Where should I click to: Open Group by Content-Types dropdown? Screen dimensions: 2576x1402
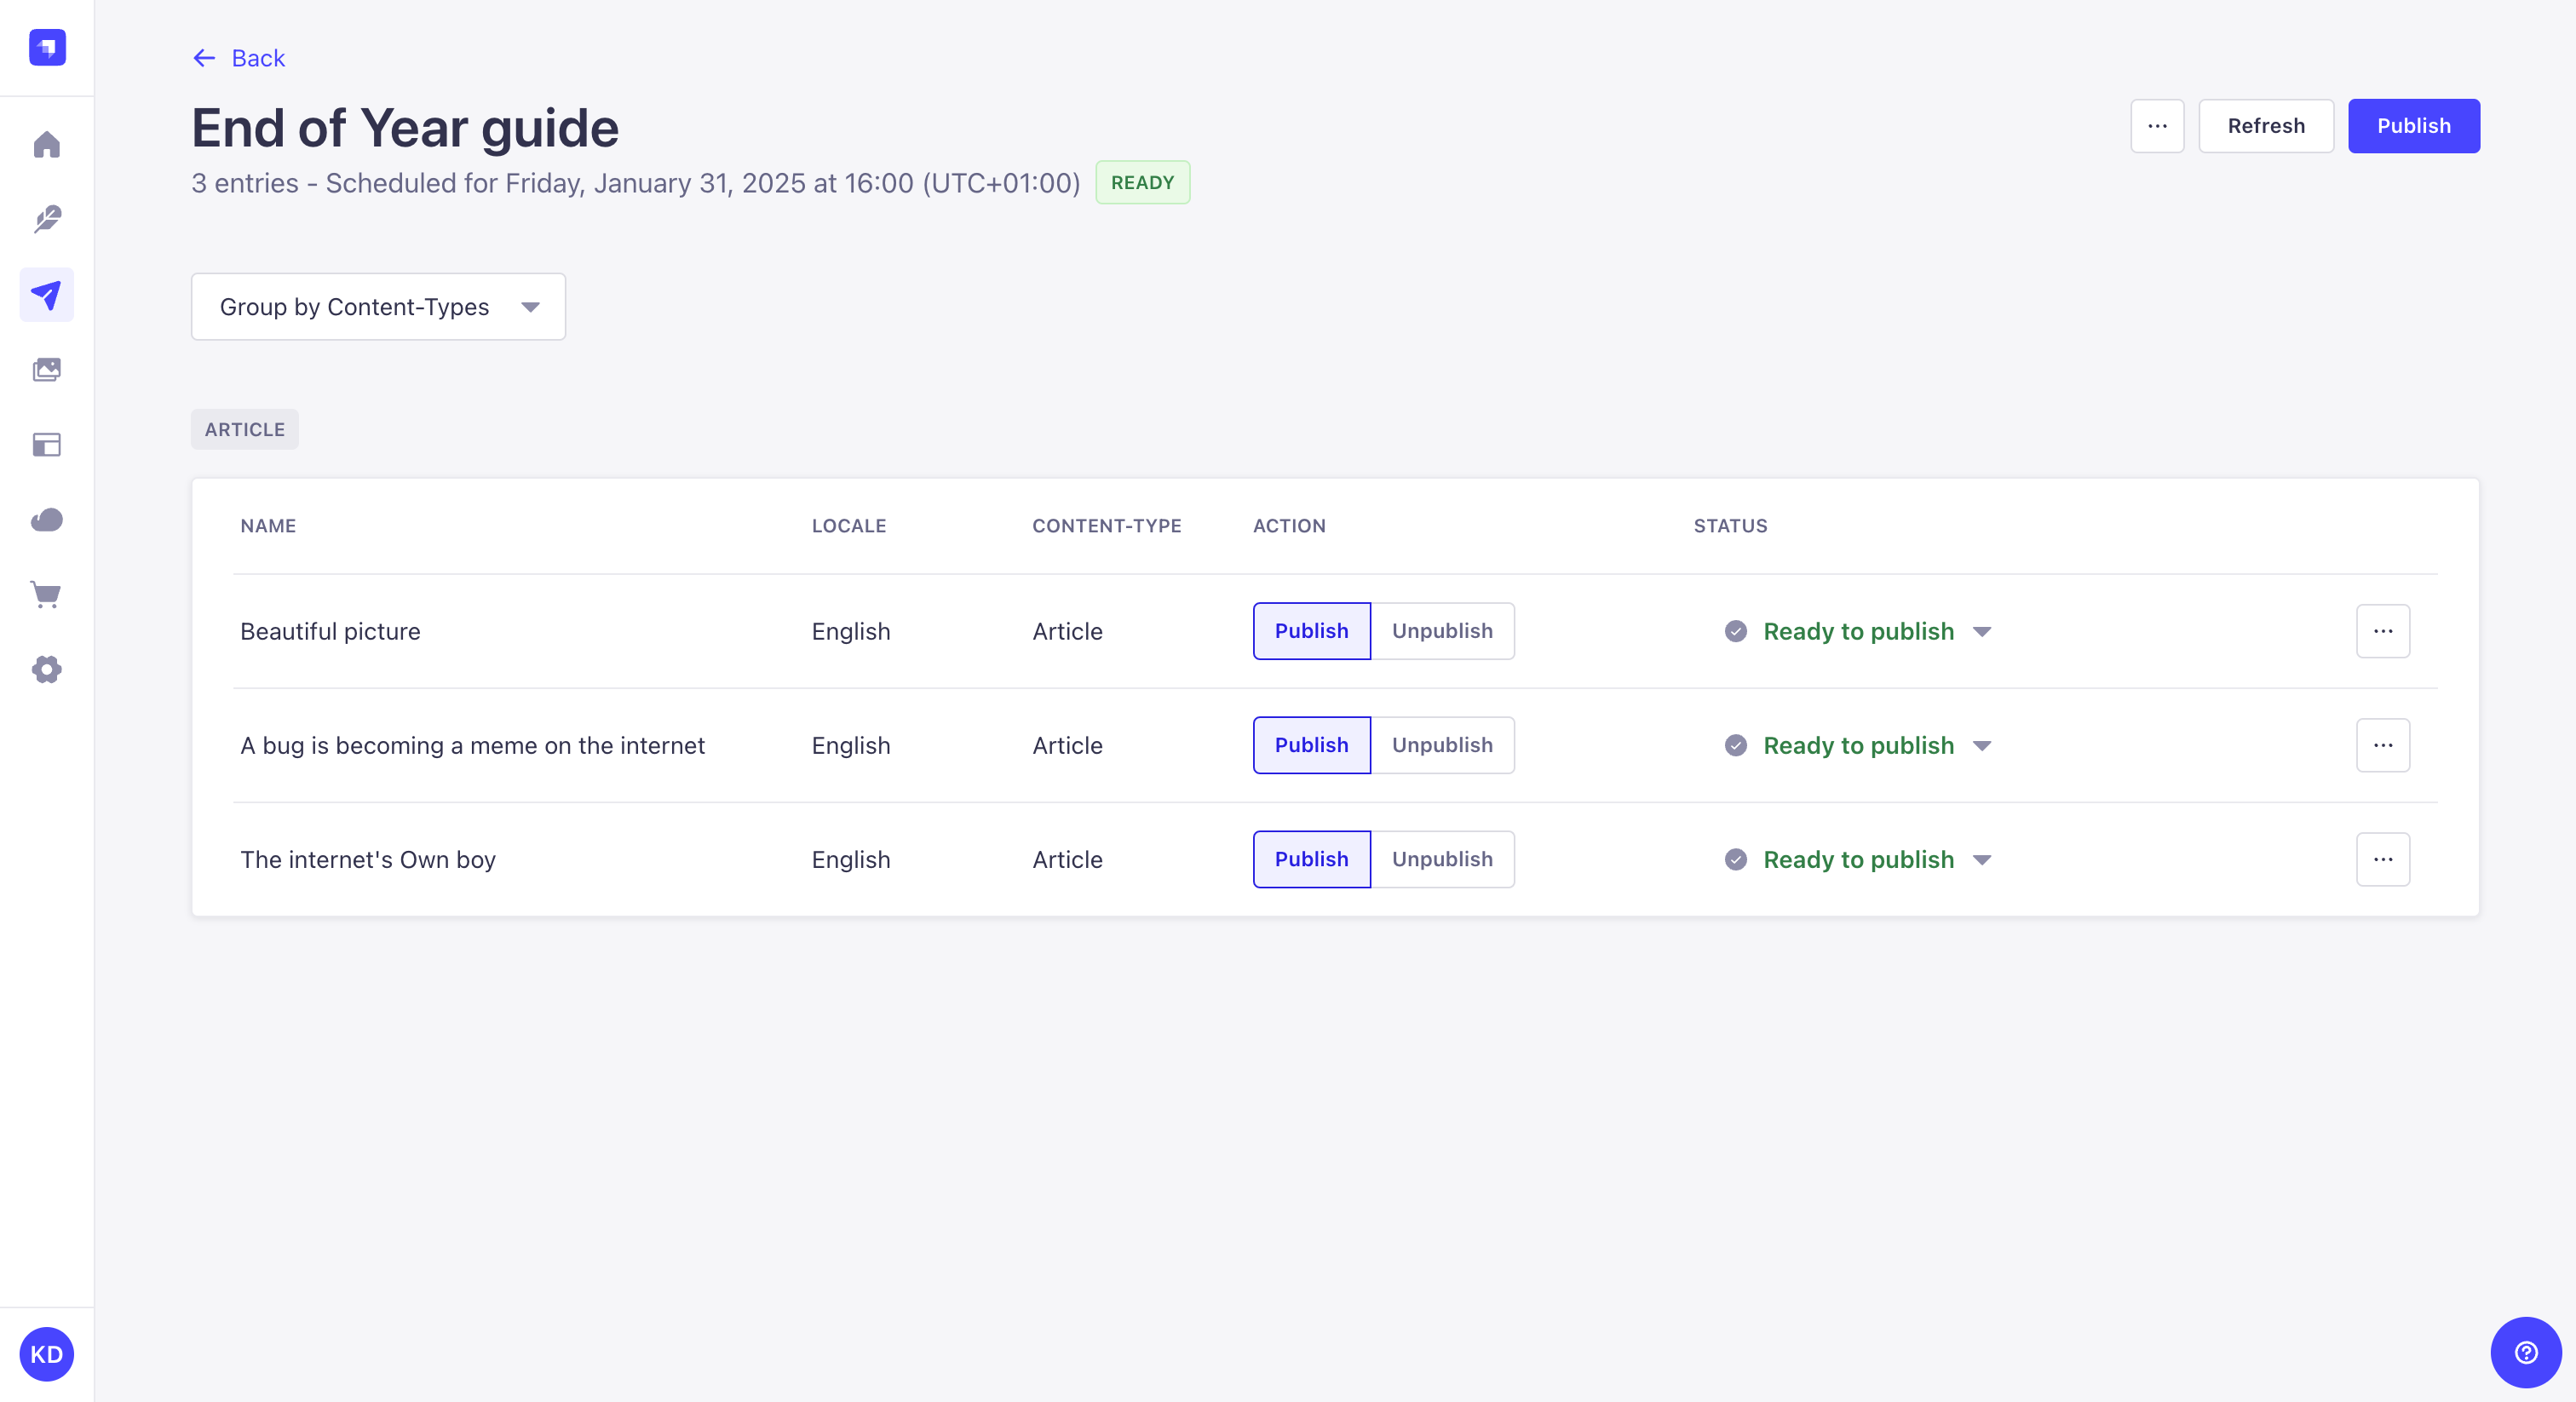coord(378,306)
